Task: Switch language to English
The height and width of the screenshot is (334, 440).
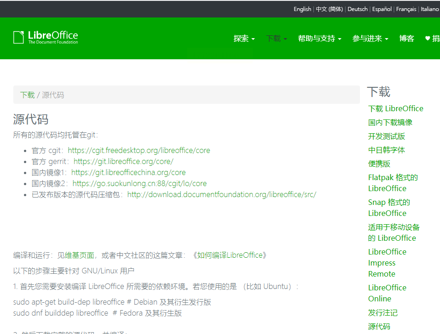Action: pos(302,9)
